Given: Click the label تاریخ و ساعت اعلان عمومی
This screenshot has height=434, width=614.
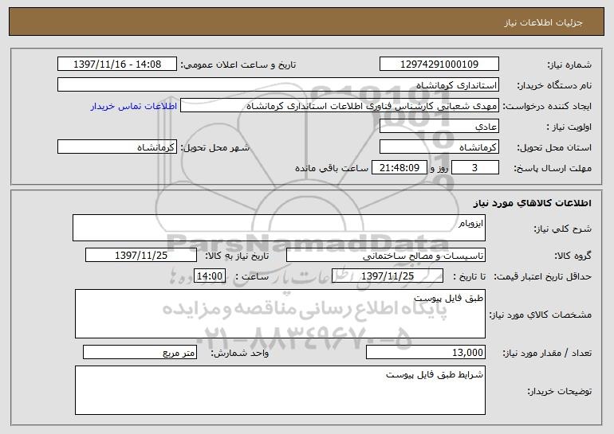Looking at the screenshot, I should pyautogui.click(x=238, y=65).
